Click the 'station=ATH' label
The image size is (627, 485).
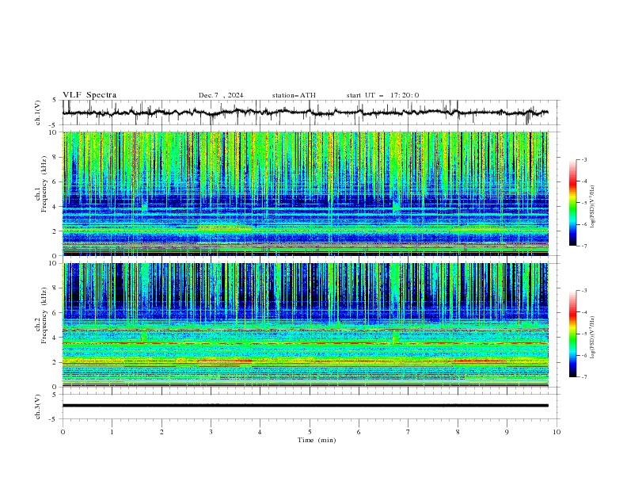tap(294, 95)
